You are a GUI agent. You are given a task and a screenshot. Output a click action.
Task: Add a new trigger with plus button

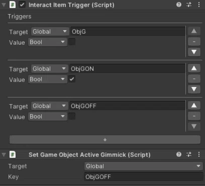coord(105,140)
